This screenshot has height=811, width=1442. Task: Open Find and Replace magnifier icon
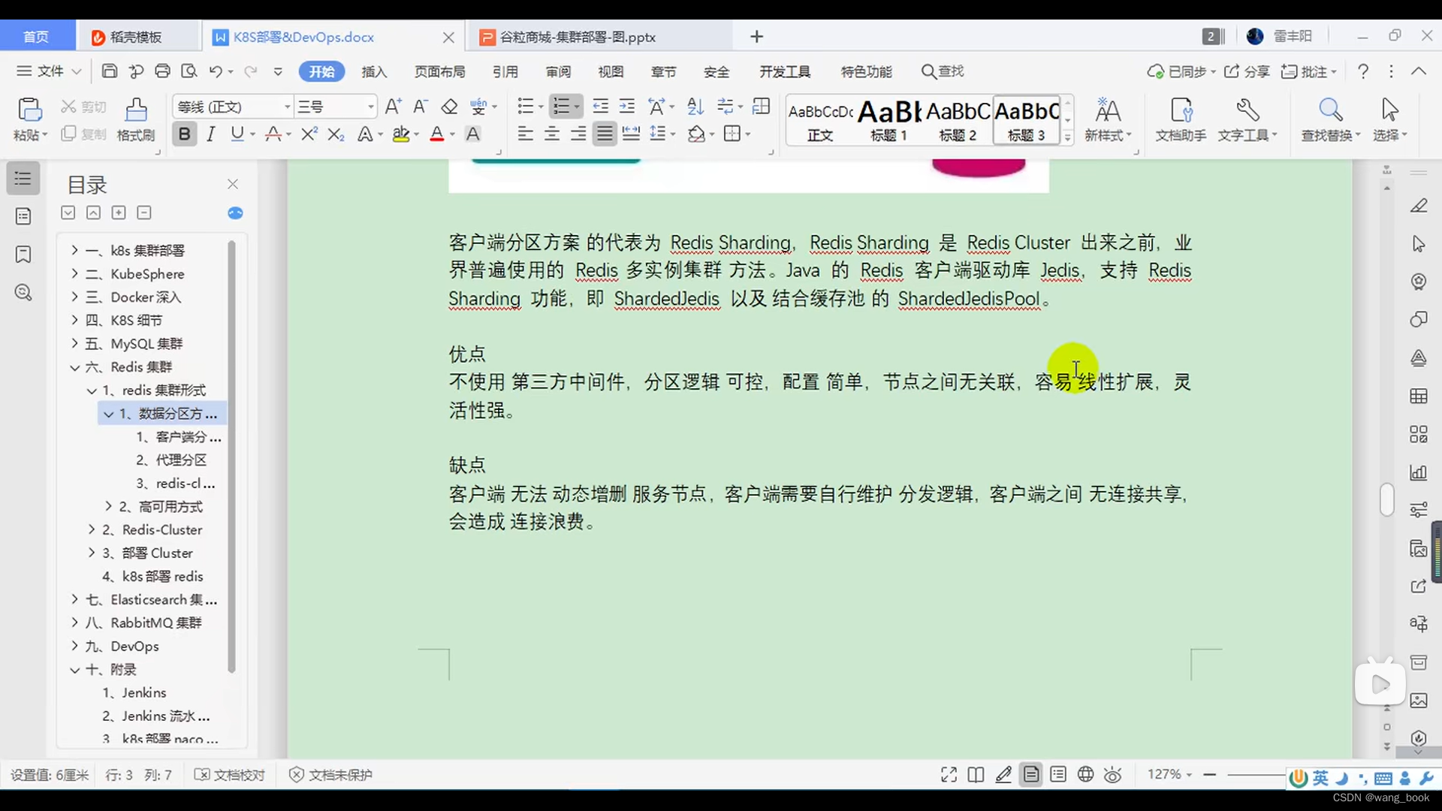[x=1330, y=110]
